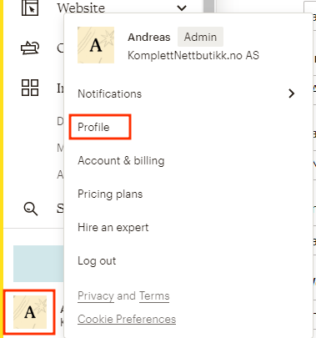Open Cookie Preferences link
This screenshot has height=338, width=316.
click(127, 319)
